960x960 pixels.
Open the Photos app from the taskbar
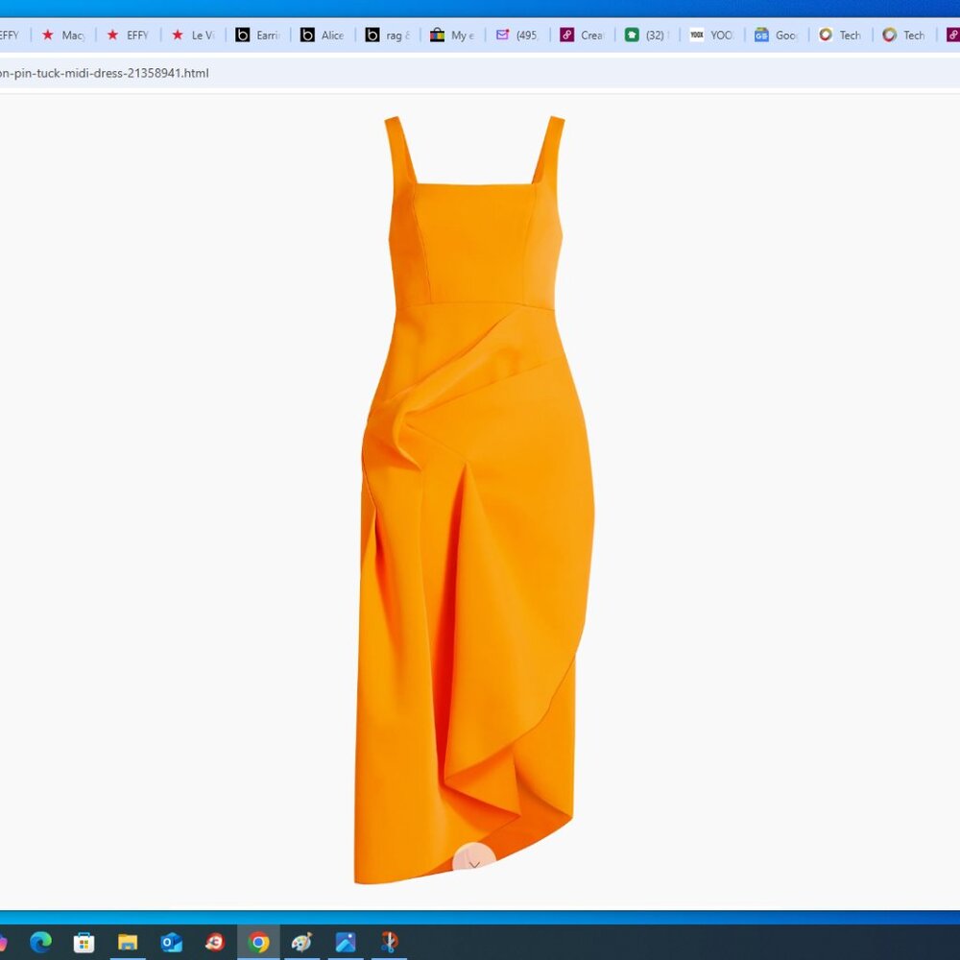click(x=345, y=942)
